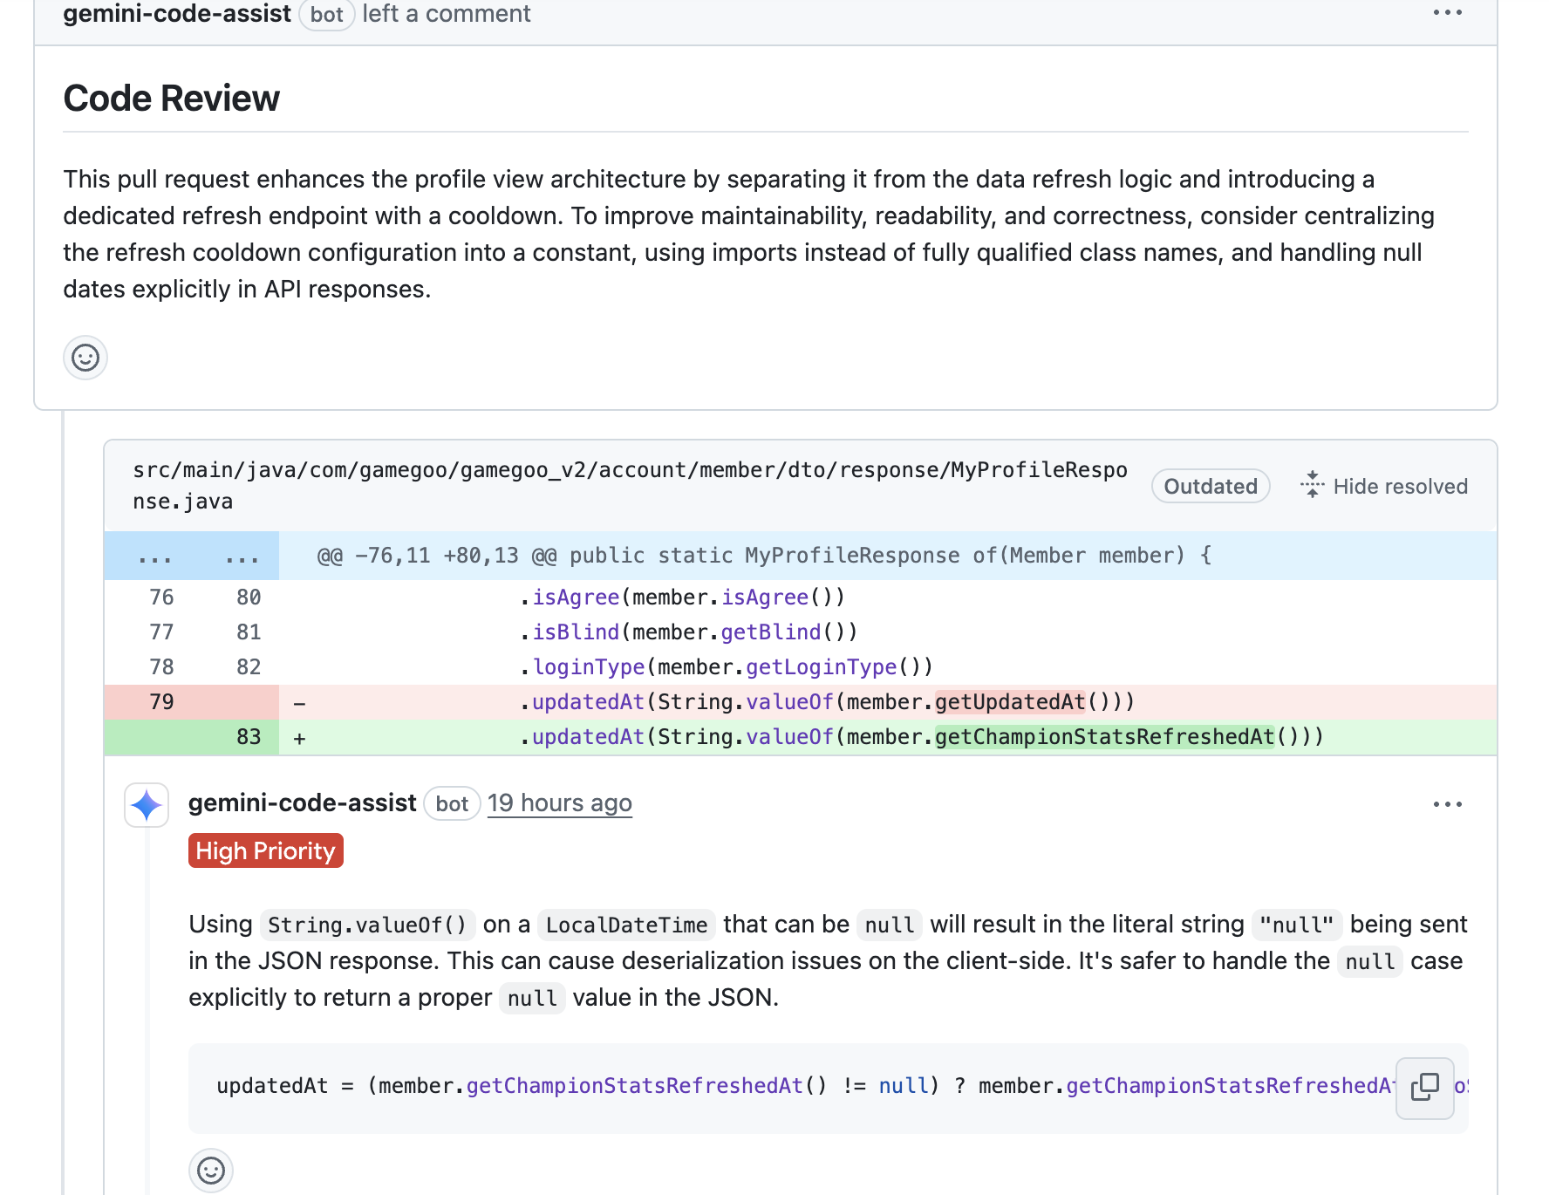This screenshot has height=1195, width=1549.
Task: Click the Outdated label
Action: [1211, 486]
